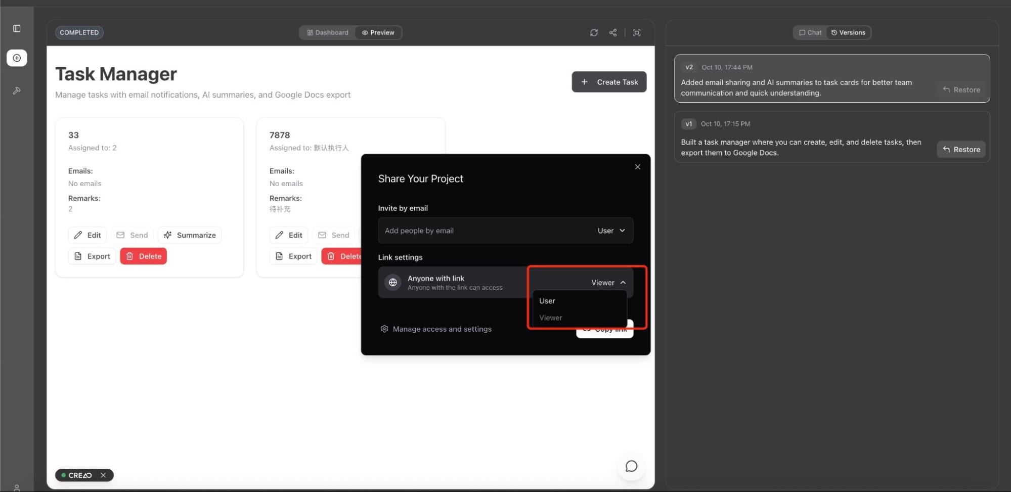Delete task 7878
This screenshot has width=1011, height=492.
tap(341, 256)
